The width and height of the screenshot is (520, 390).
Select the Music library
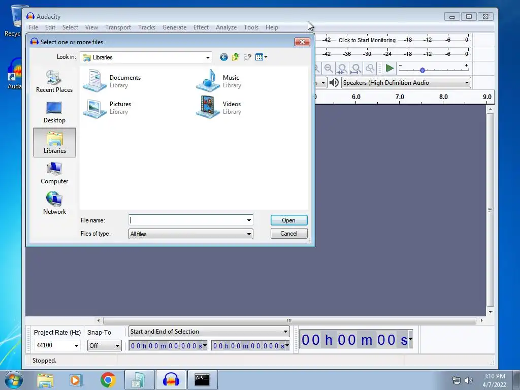[x=219, y=81]
